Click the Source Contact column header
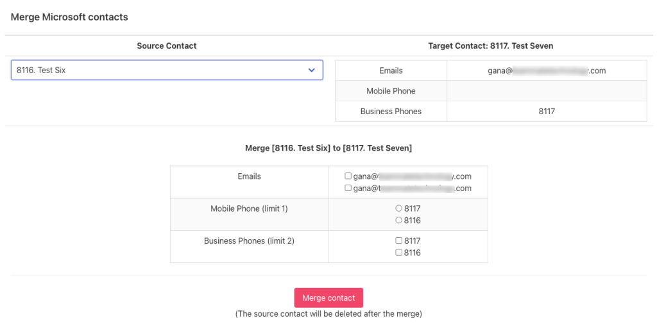This screenshot has height=327, width=657. click(167, 46)
